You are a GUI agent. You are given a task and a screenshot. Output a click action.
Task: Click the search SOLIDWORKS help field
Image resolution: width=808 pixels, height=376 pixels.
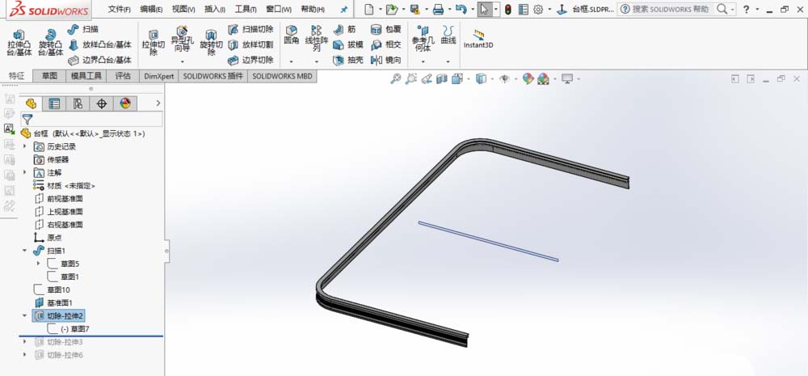(671, 9)
